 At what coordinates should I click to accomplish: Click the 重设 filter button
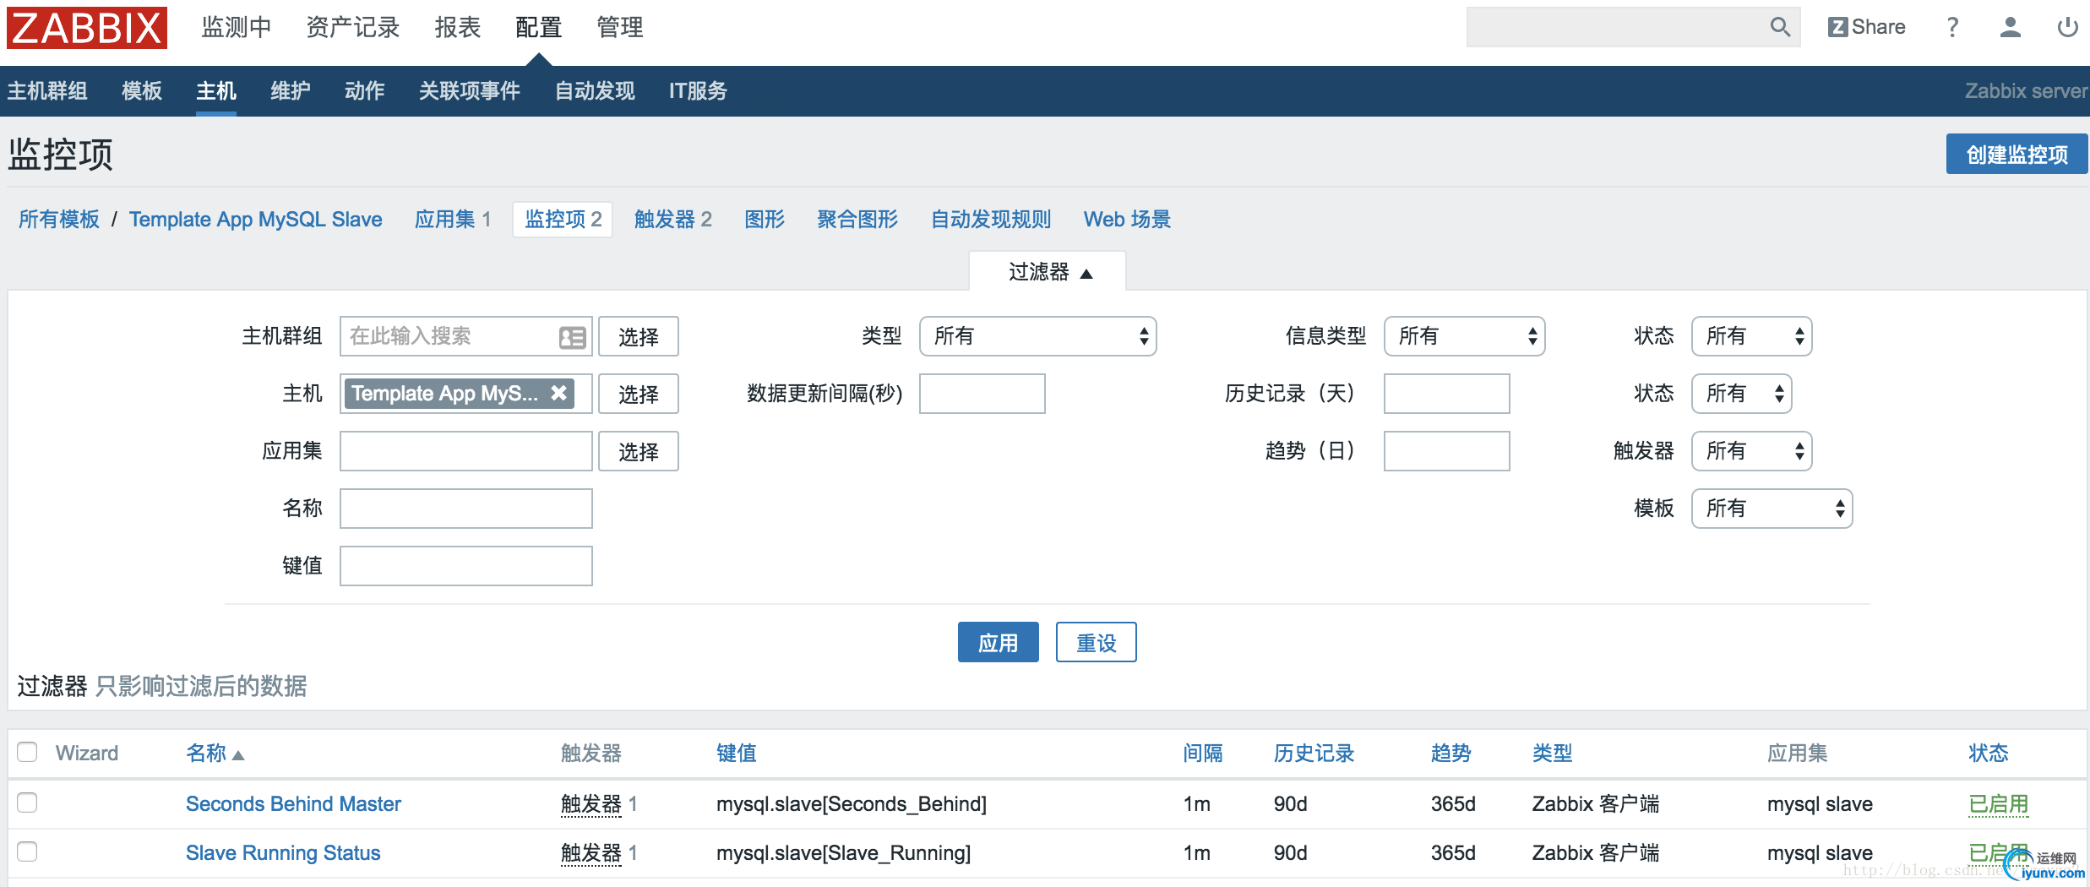tap(1096, 643)
